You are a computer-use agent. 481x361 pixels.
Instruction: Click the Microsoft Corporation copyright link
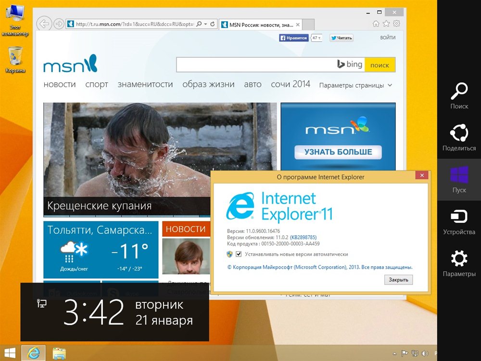point(320,267)
